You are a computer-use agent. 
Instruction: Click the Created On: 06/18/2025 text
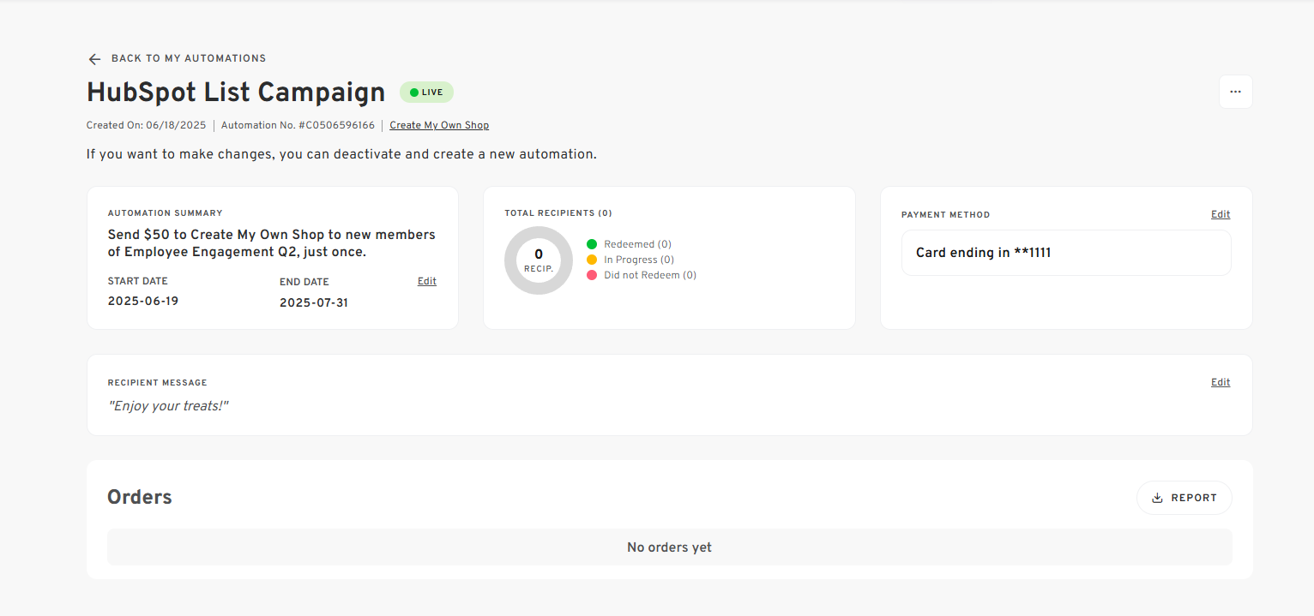pos(147,125)
